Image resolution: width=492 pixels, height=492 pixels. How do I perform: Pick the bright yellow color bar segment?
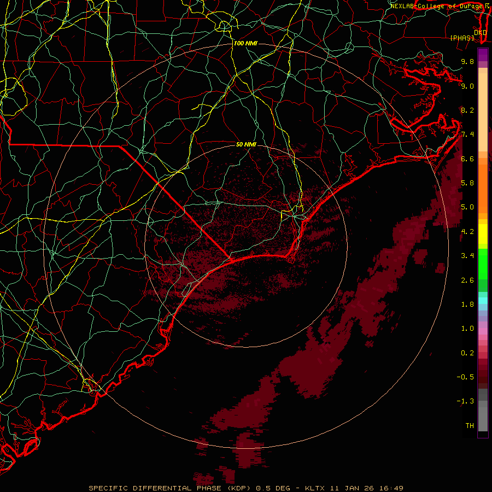(x=483, y=234)
